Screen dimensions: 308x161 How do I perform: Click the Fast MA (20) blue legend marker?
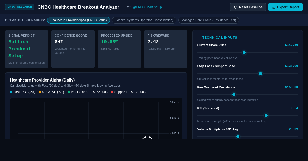[11, 92]
